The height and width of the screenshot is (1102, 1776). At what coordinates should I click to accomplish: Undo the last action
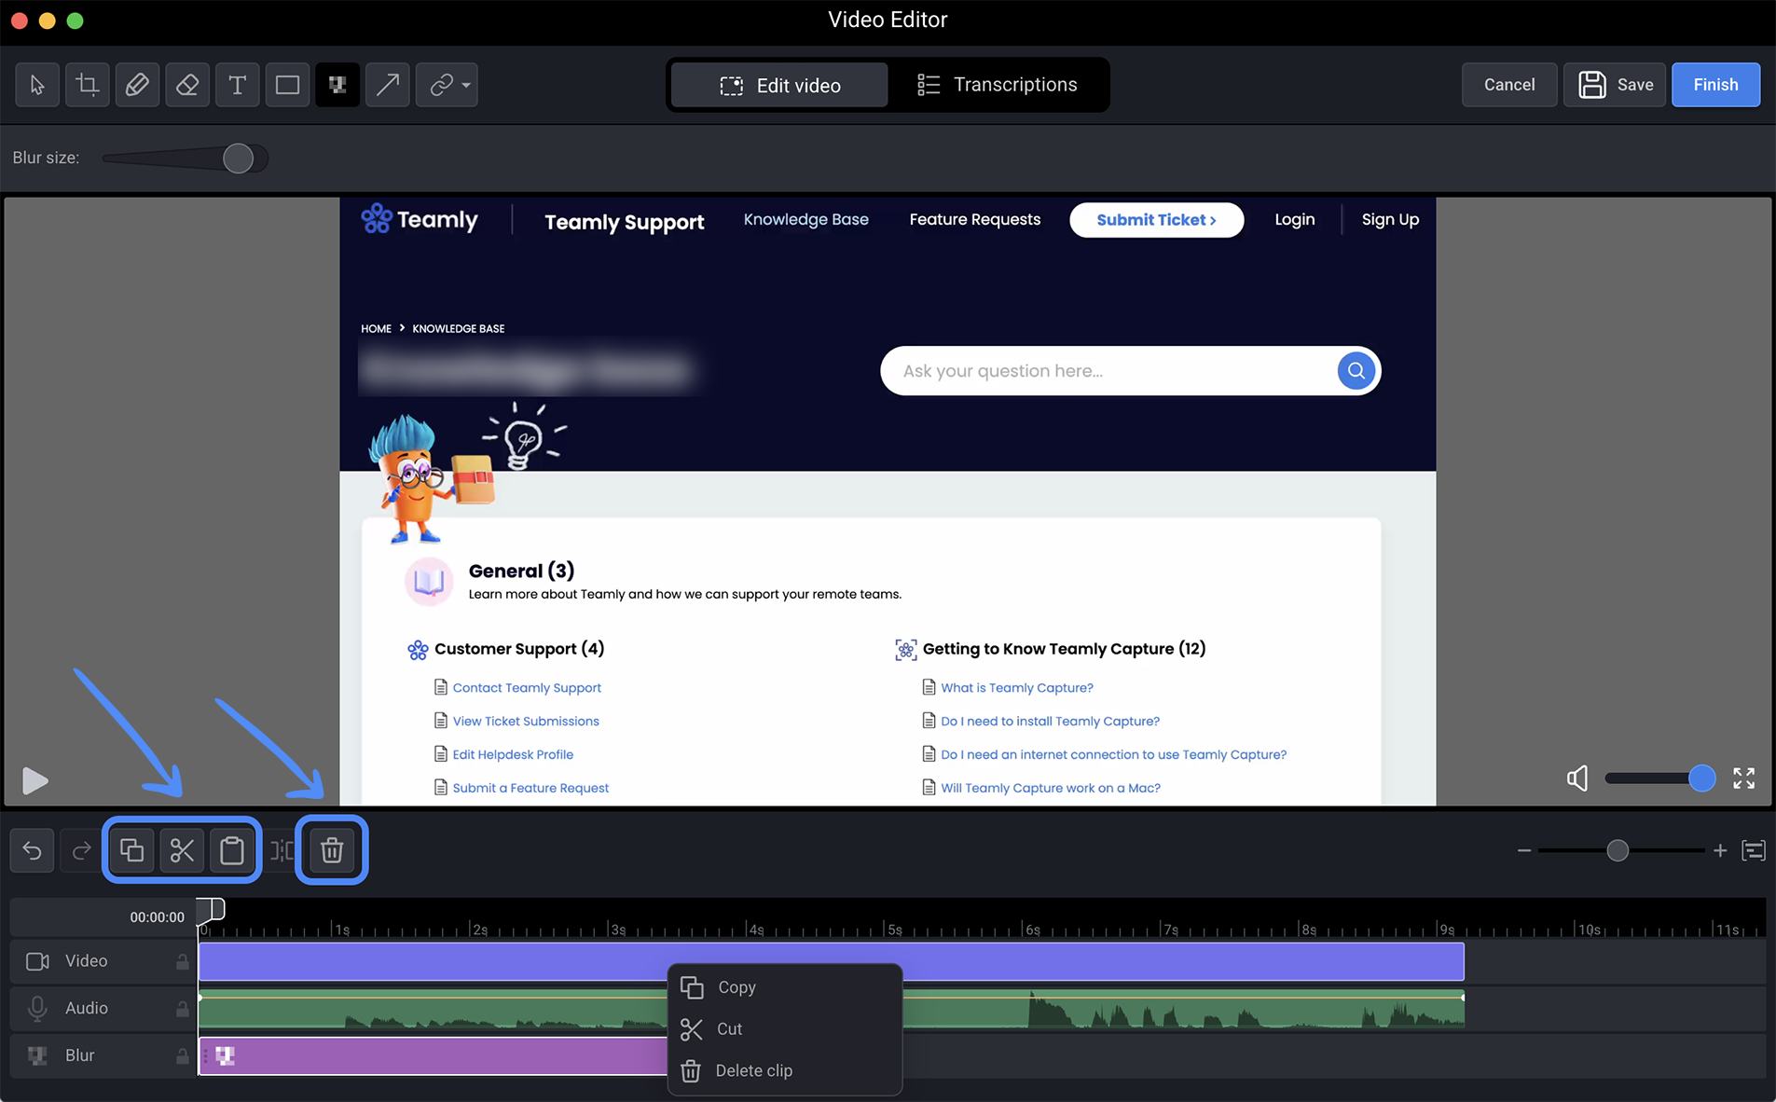pyautogui.click(x=33, y=850)
